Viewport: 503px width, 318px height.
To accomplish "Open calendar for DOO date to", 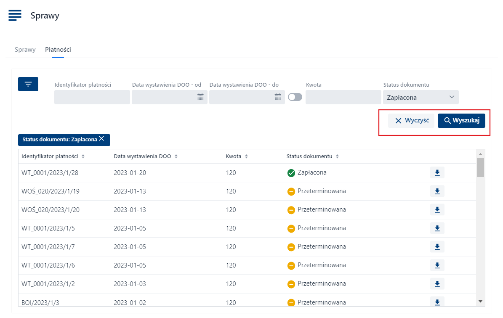I will click(278, 97).
